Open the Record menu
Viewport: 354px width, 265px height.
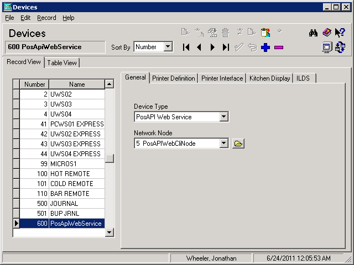(46, 18)
